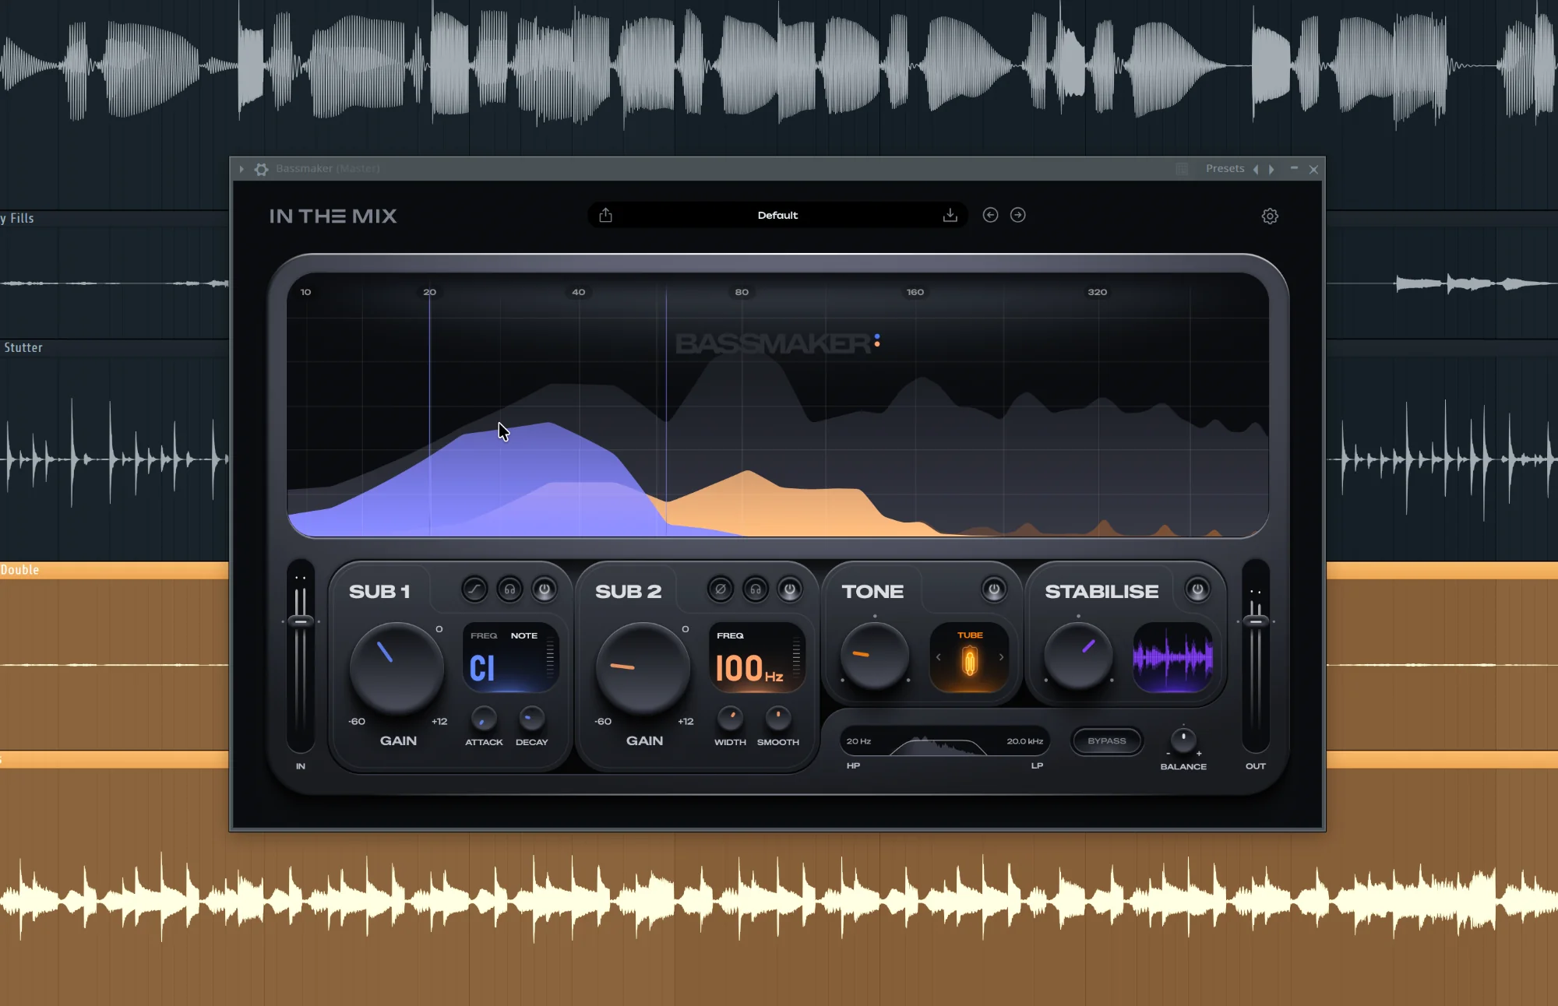
Task: Select the next preset arrow in the title bar
Action: [x=1271, y=169]
